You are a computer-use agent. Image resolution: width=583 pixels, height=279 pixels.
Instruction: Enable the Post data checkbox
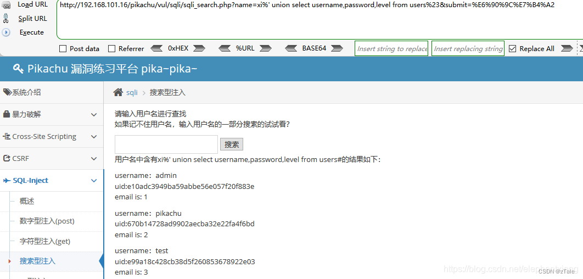click(x=63, y=48)
